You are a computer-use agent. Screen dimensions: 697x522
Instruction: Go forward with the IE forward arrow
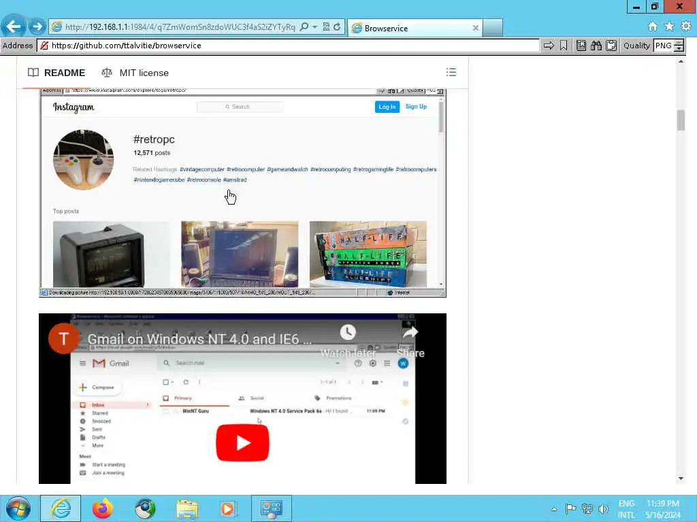(38, 27)
